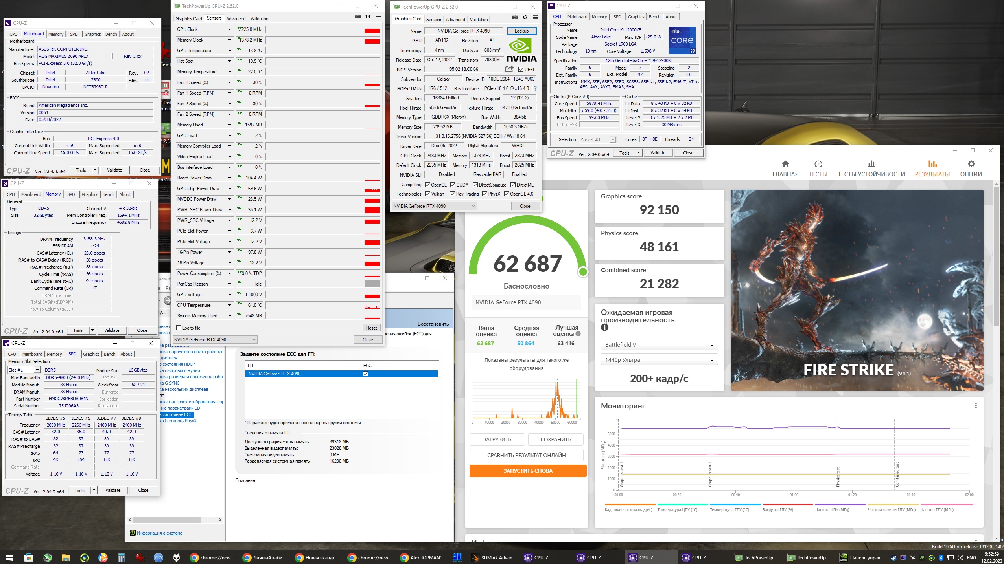Open Bench tab in CPU-Z CPU window
The height and width of the screenshot is (564, 1004).
(654, 17)
